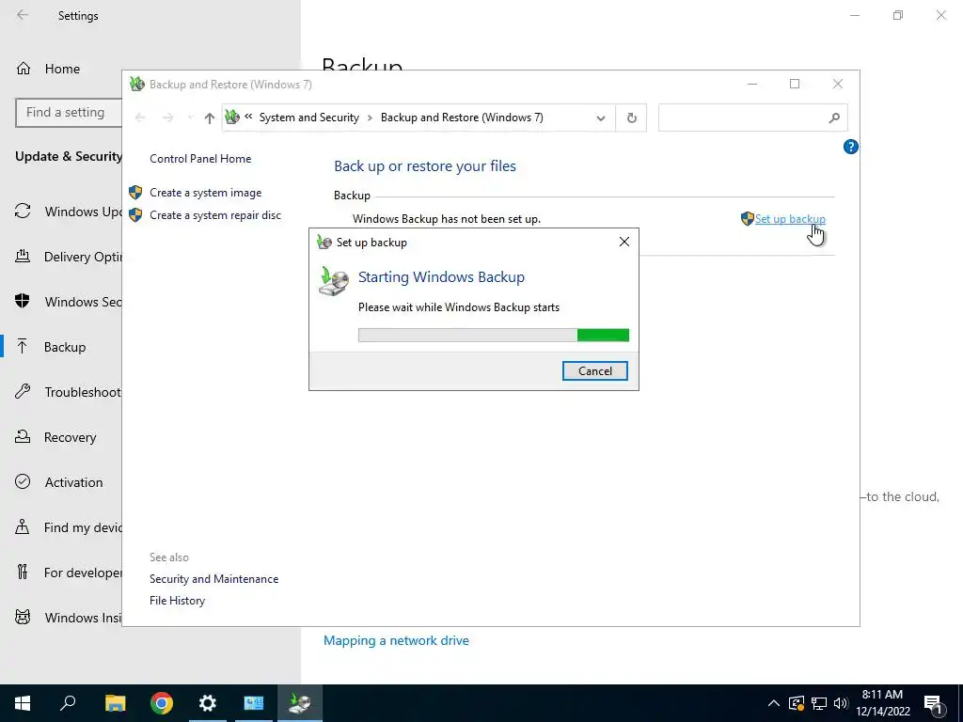This screenshot has width=963, height=722.
Task: Launch Google Chrome from the taskbar
Action: (162, 703)
